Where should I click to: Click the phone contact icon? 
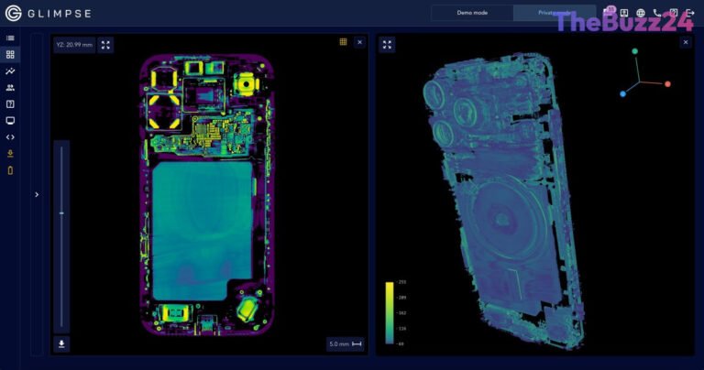click(657, 13)
